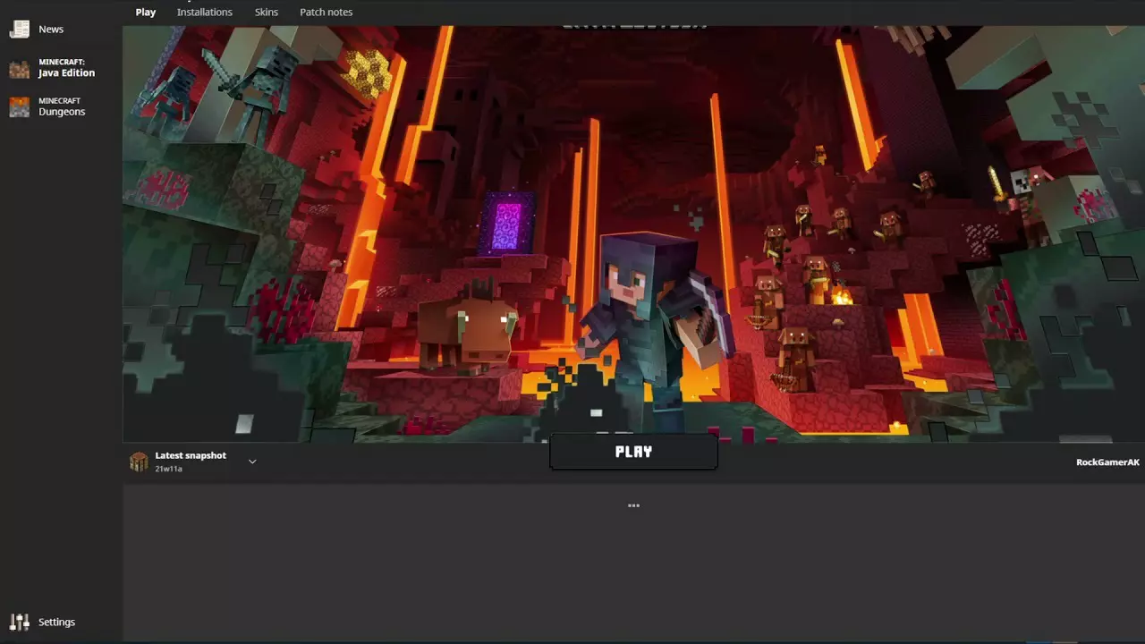The width and height of the screenshot is (1145, 644).
Task: Open the Settings sliders icon
Action: pos(19,622)
